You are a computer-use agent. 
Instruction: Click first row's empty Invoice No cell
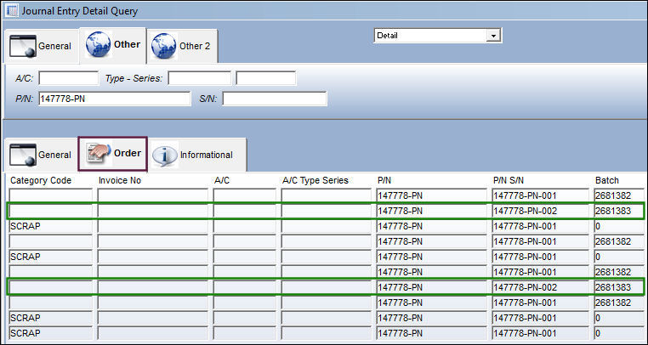point(153,195)
